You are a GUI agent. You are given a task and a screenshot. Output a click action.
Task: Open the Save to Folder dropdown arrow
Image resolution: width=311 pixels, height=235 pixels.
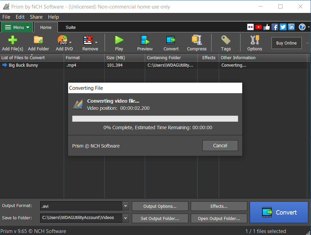(126, 218)
